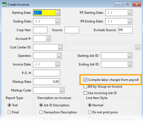This screenshot has width=143, height=122.
Task: Open the Invoice Date lookup button
Action: pyautogui.click(x=57, y=64)
